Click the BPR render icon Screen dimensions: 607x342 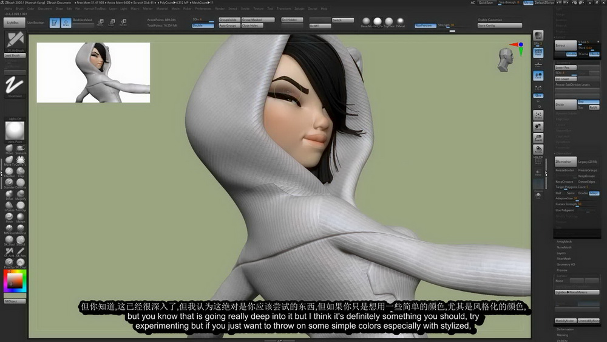(538, 36)
